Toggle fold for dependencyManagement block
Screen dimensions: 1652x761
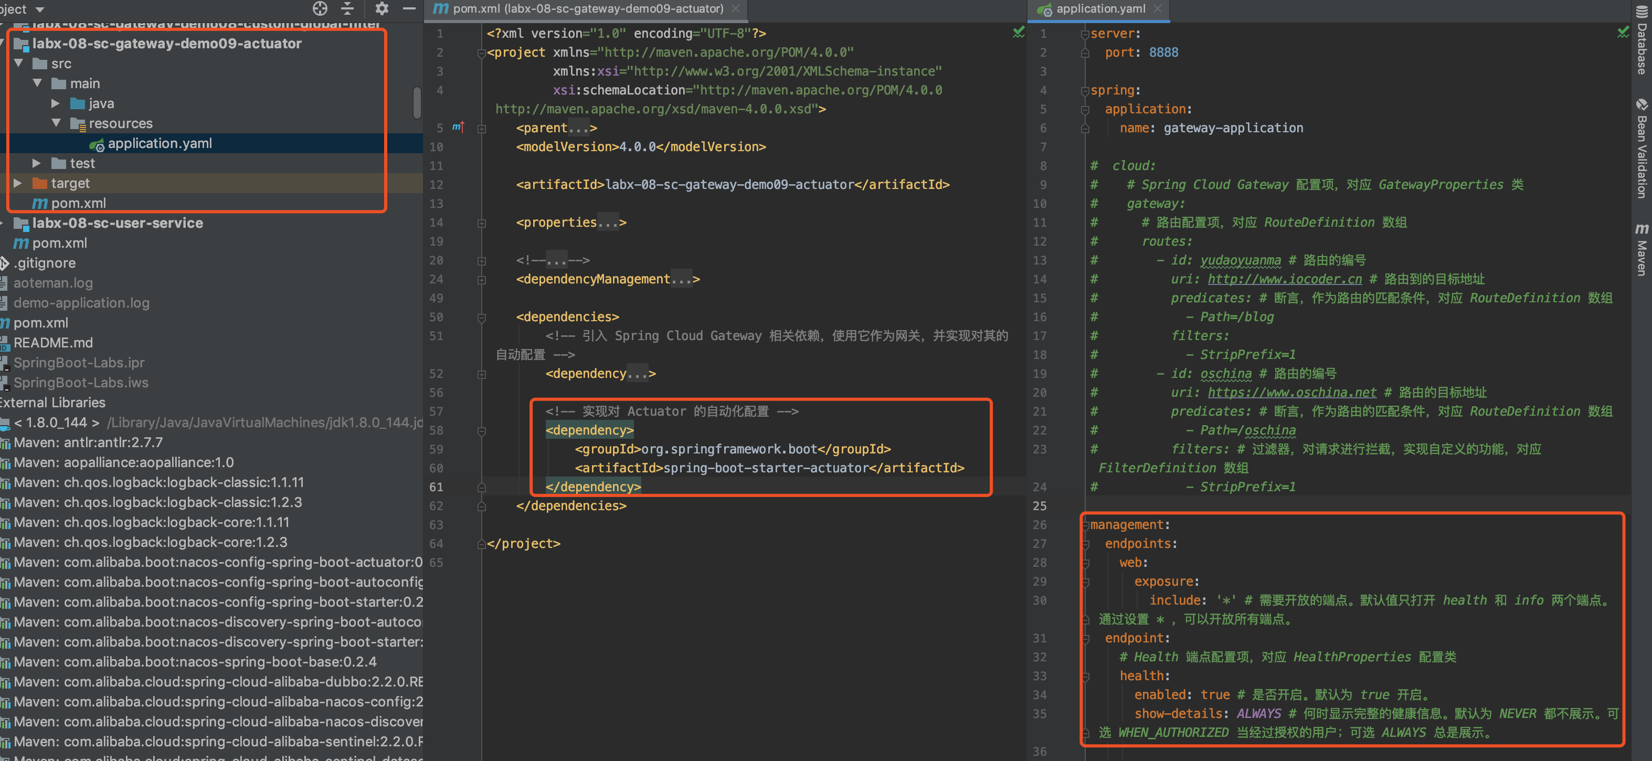pyautogui.click(x=482, y=280)
